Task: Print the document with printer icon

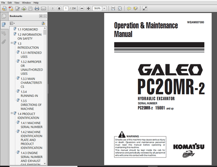Action: 37,8
